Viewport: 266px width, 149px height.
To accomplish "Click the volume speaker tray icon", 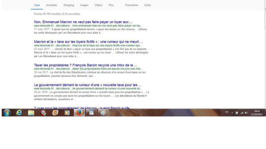I will (246, 113).
